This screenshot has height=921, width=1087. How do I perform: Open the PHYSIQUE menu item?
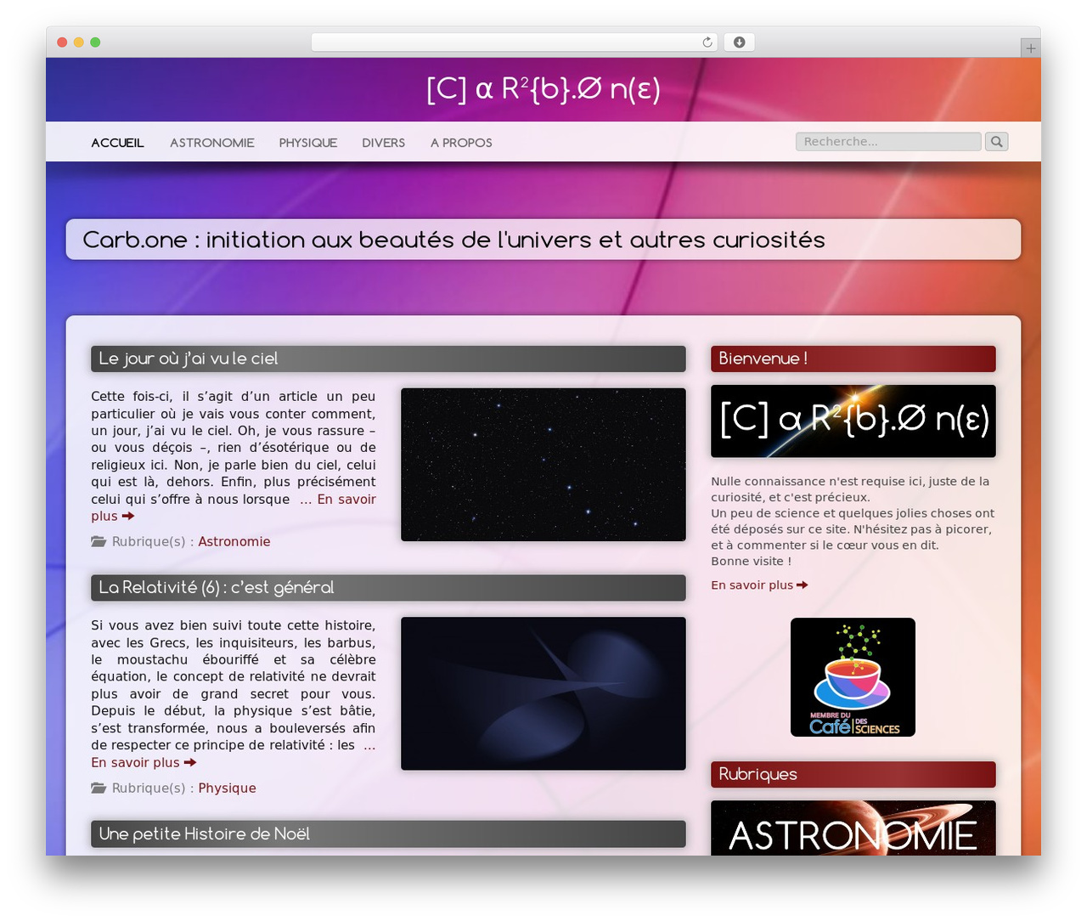click(x=308, y=143)
